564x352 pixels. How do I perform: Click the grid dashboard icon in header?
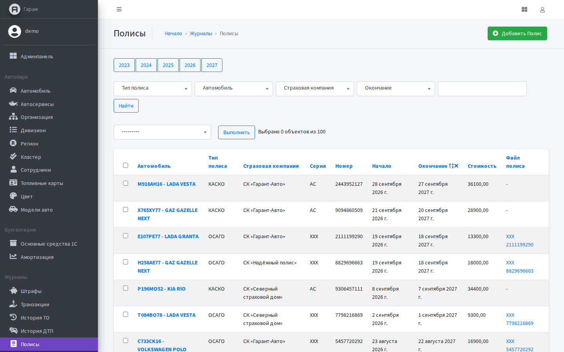click(524, 9)
